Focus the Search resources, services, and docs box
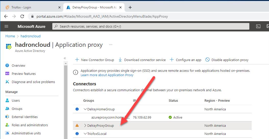Viewport: 269px width, 139px height. (151, 27)
